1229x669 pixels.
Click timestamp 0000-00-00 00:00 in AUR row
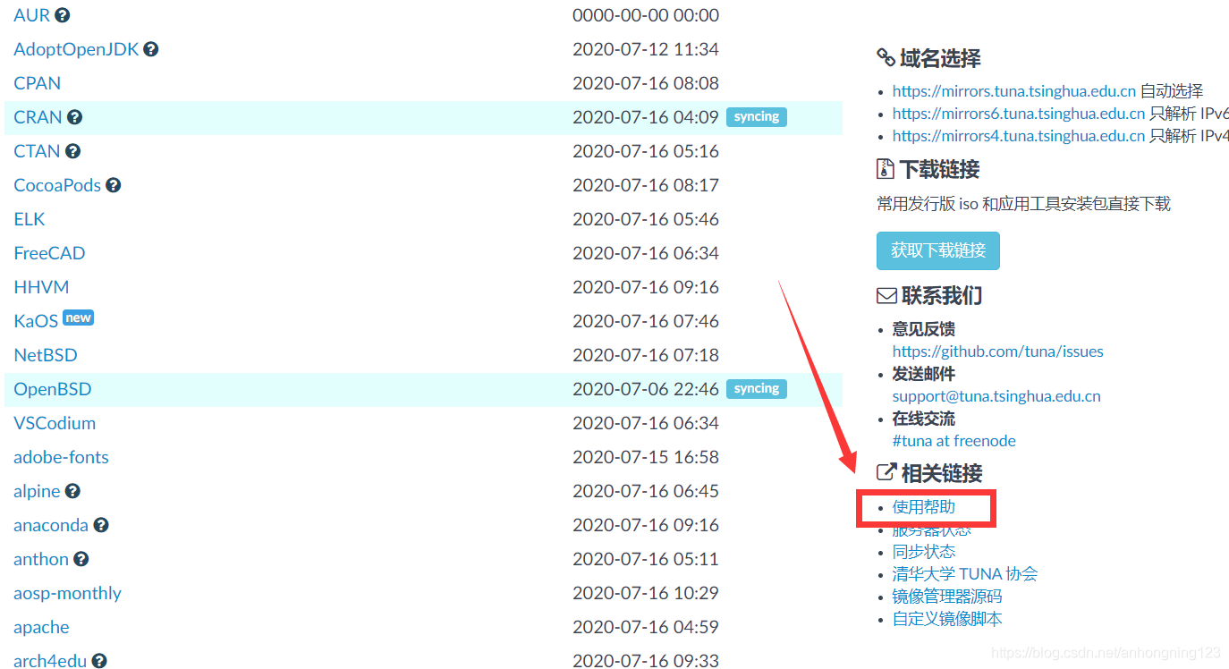646,15
